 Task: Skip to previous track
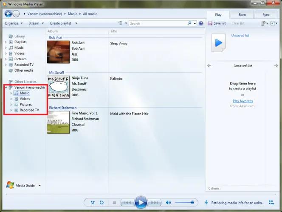click(x=127, y=203)
